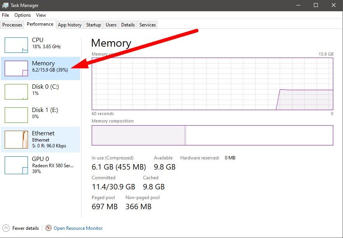Open Disk 0 (C:) performance graph
The height and width of the screenshot is (238, 343).
pos(16,92)
